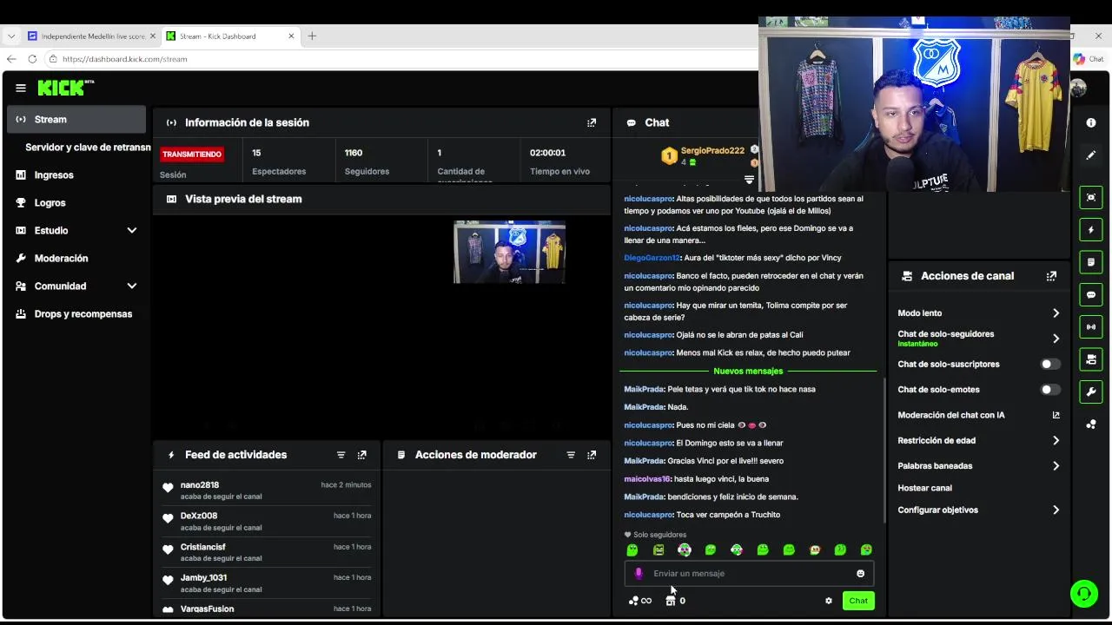
Task: Click the TRANSMITIENDO status badge
Action: (x=192, y=155)
